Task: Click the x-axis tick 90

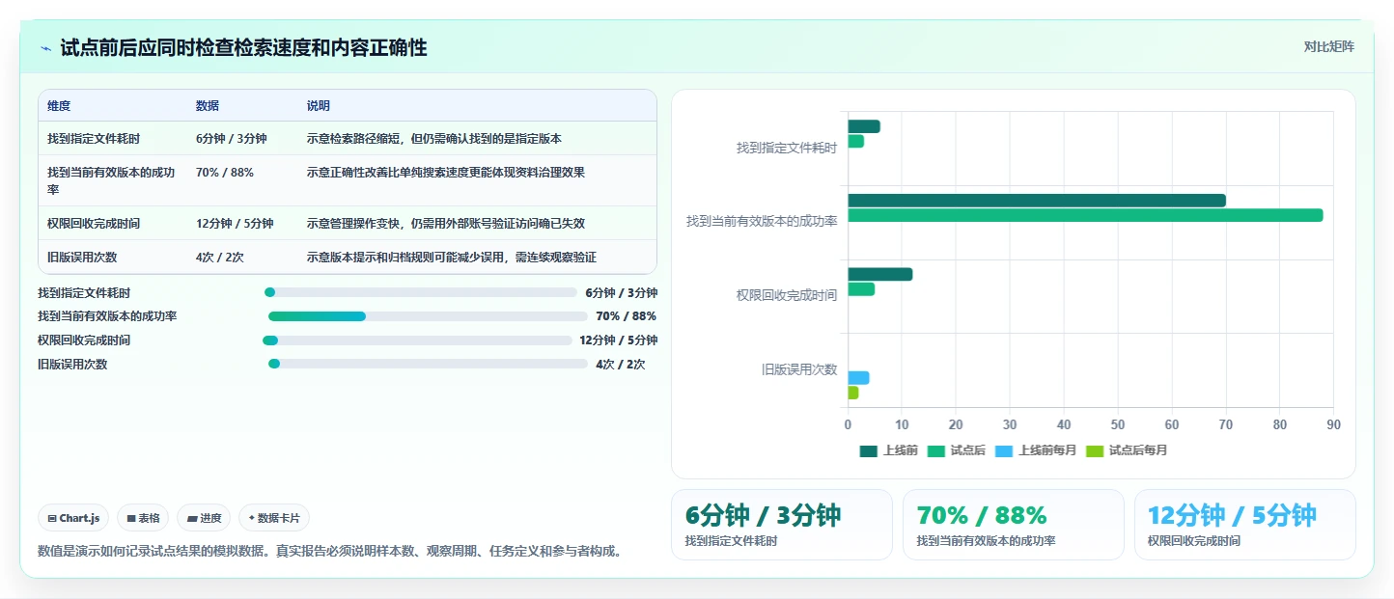Action: click(x=1333, y=424)
